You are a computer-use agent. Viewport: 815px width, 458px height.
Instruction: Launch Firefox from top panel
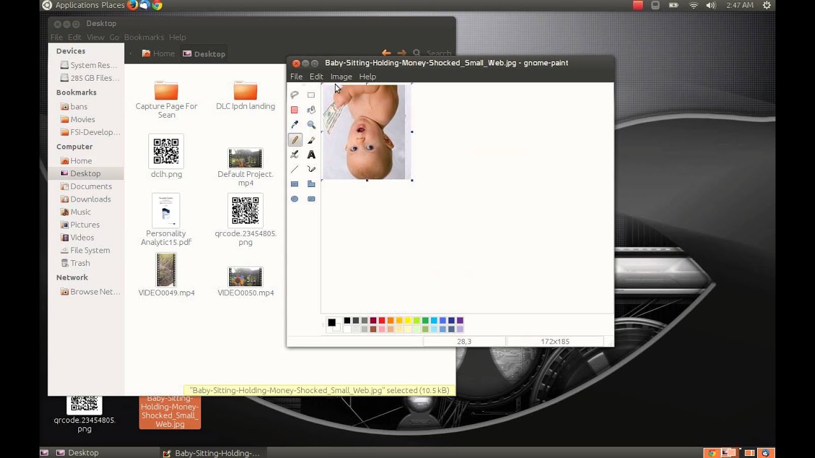click(132, 5)
